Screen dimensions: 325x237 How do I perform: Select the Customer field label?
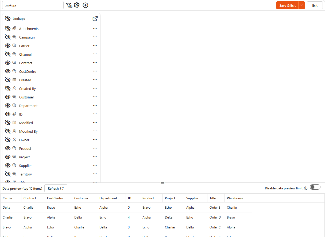pyautogui.click(x=26, y=97)
